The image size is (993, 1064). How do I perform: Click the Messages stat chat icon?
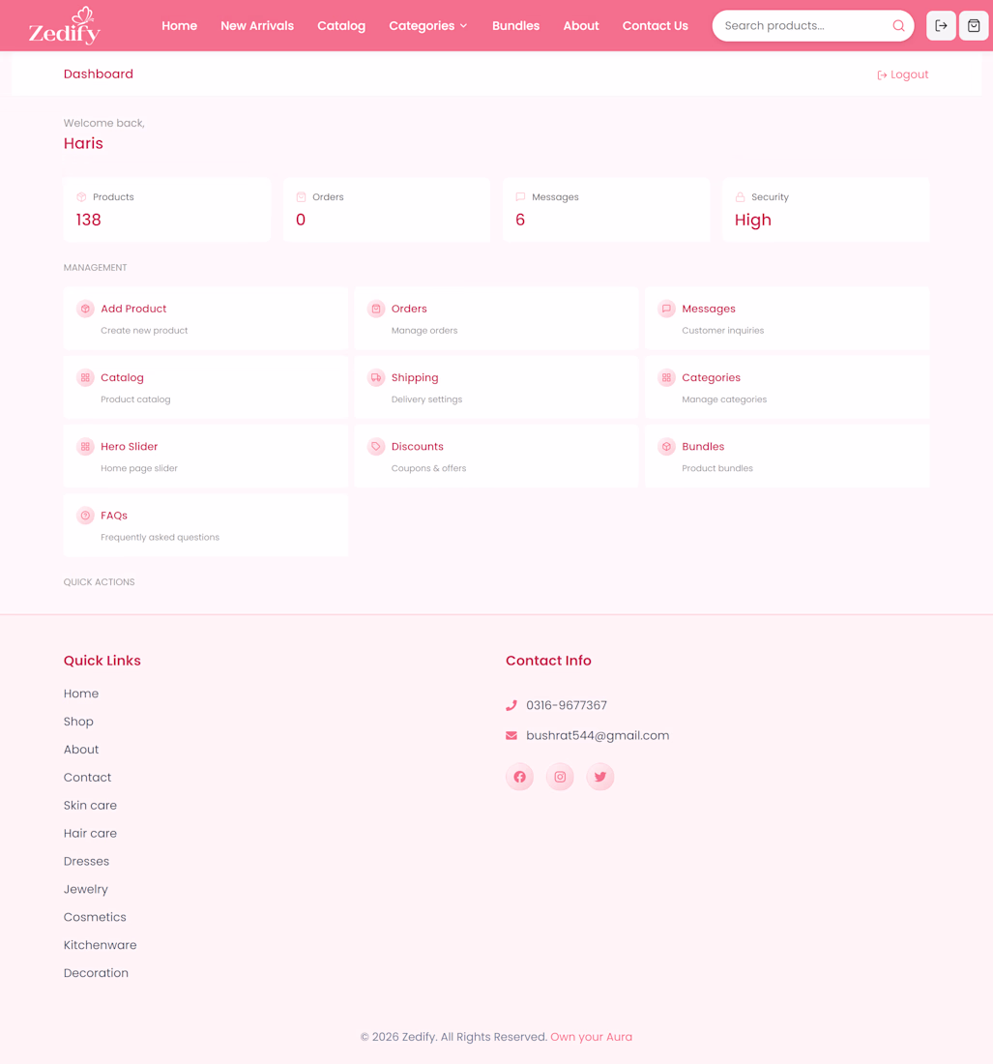tap(520, 196)
